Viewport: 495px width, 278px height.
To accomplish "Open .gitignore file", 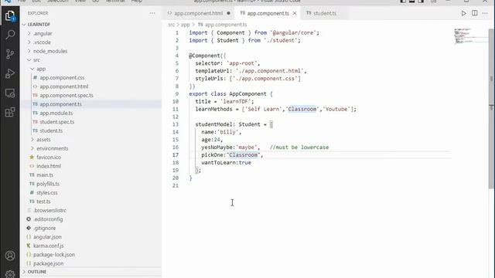I will (45, 228).
